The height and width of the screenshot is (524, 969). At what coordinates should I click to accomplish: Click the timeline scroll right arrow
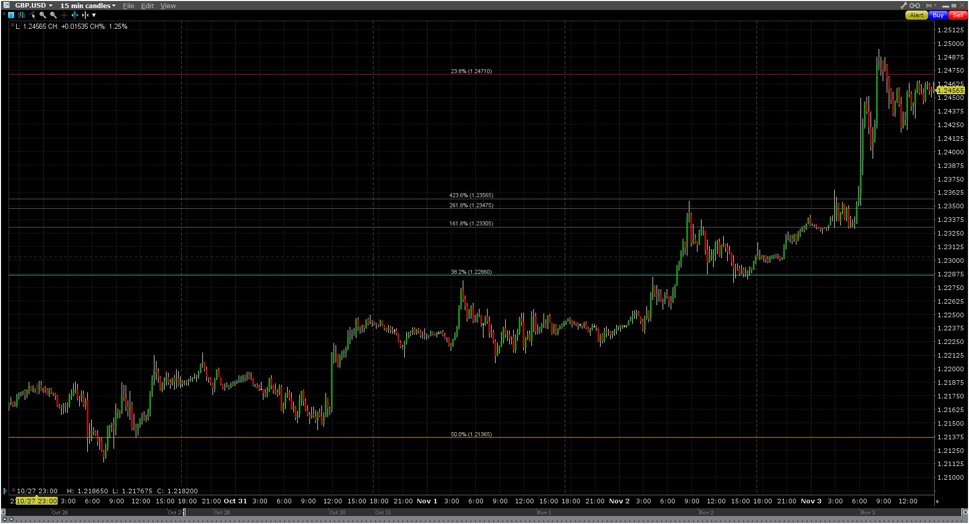[x=965, y=512]
